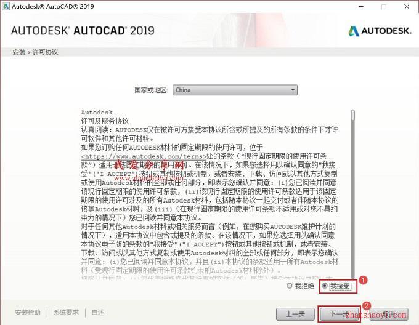Minimize the AutoCAD 2019 installer window
419x325 pixels.
coord(361,6)
